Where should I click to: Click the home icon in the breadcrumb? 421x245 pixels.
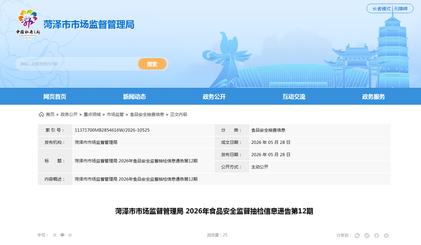41,114
